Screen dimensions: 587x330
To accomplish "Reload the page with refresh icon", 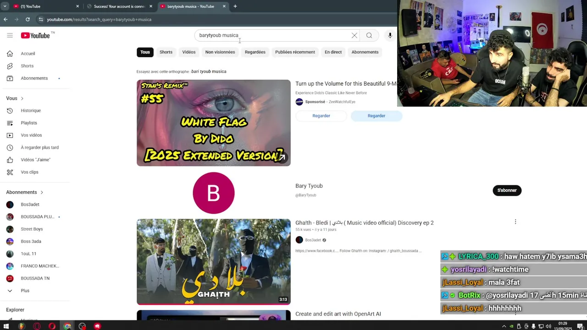I will point(28,19).
